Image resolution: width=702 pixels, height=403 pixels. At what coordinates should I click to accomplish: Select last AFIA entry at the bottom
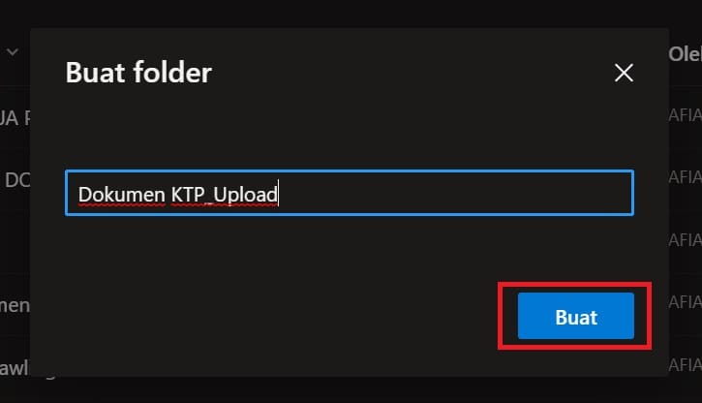point(685,365)
